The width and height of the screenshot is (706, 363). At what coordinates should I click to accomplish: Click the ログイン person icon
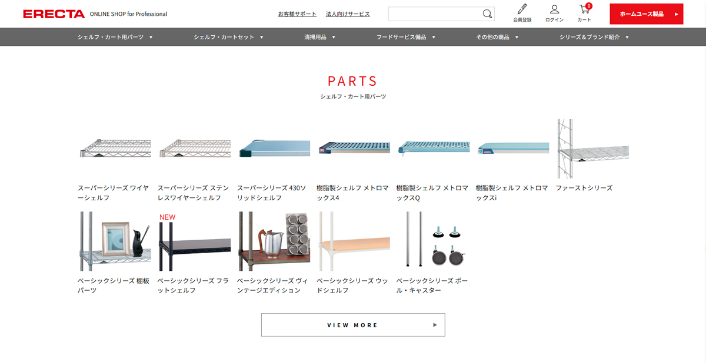pos(554,10)
